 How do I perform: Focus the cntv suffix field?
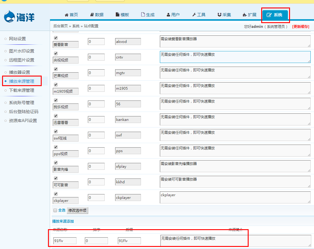coord(128,57)
